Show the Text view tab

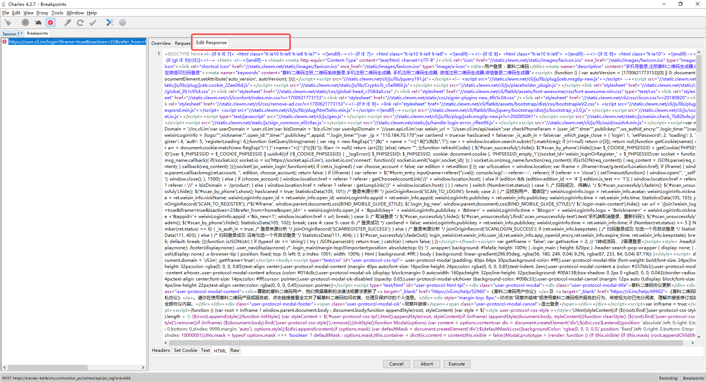click(205, 350)
